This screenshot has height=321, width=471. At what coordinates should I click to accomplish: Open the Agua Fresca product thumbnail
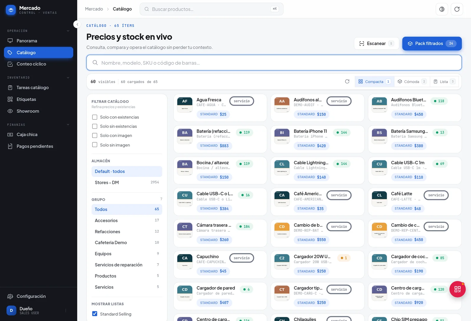[x=185, y=105]
